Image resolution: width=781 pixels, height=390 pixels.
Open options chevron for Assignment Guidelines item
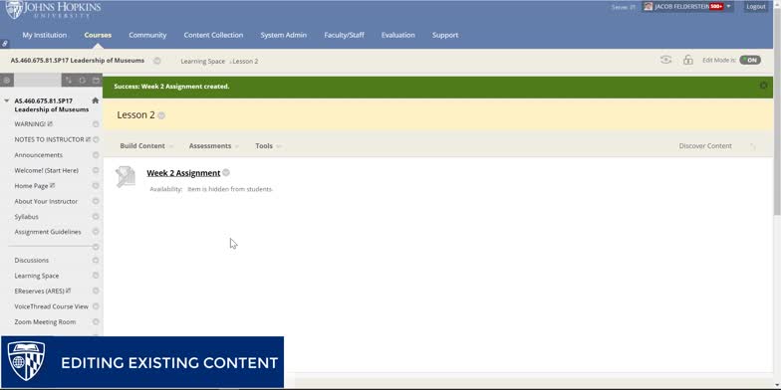point(96,232)
